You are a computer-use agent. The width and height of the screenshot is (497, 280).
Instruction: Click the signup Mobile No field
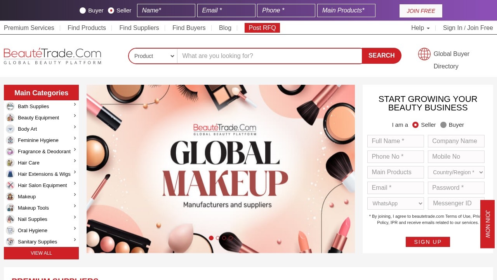(x=456, y=157)
